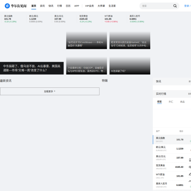Click the 特辑 section heading

(105, 81)
